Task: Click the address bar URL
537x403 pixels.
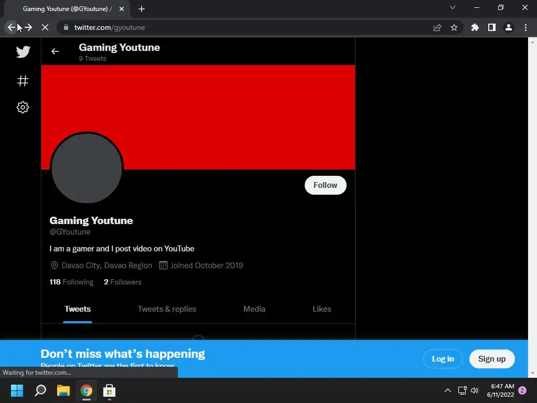Action: pos(110,27)
